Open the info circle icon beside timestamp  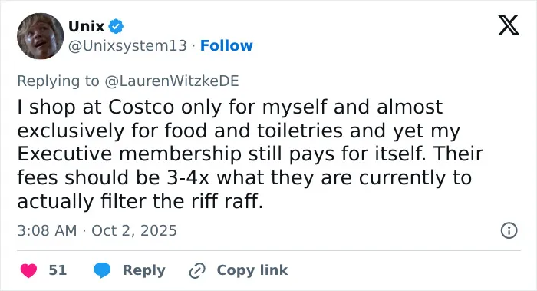509,230
